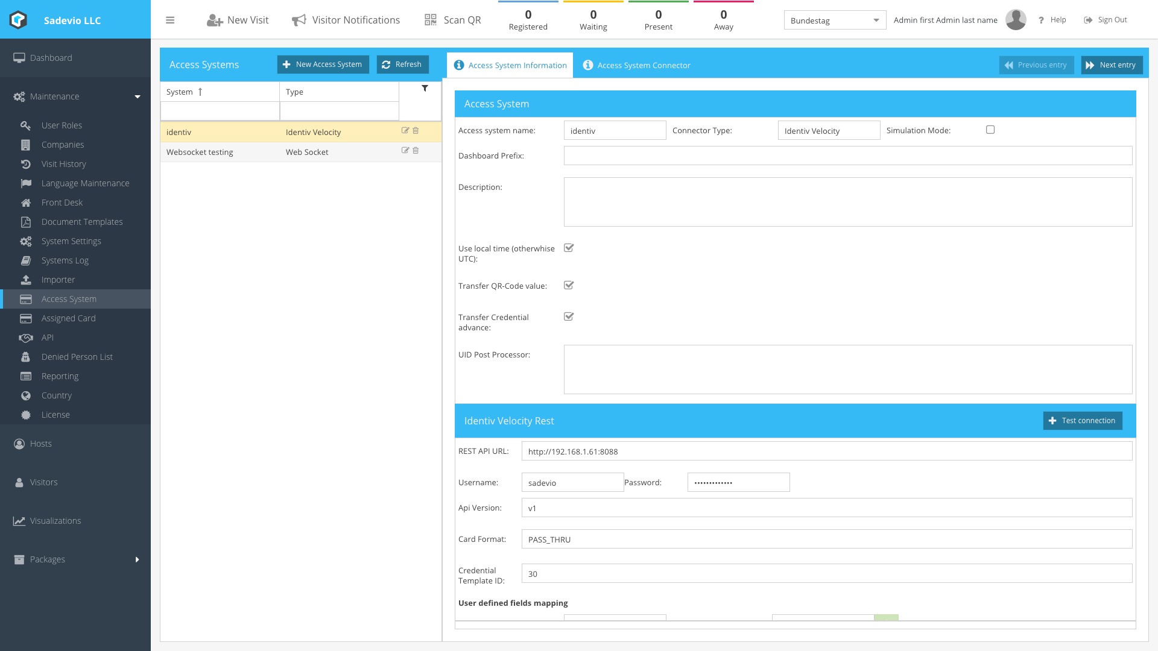Viewport: 1158px width, 651px height.
Task: Click Previous entry button
Action: click(1036, 65)
